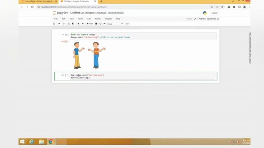Run the current cell
The image size is (264, 148).
click(90, 24)
